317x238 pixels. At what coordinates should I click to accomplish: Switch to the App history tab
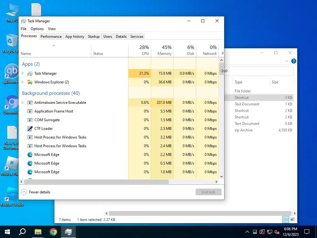(x=75, y=37)
